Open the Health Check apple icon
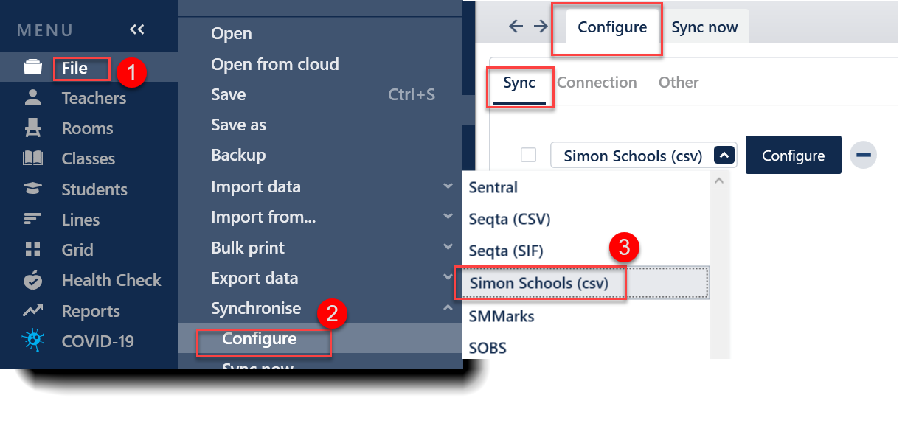This screenshot has height=440, width=919. (32, 280)
